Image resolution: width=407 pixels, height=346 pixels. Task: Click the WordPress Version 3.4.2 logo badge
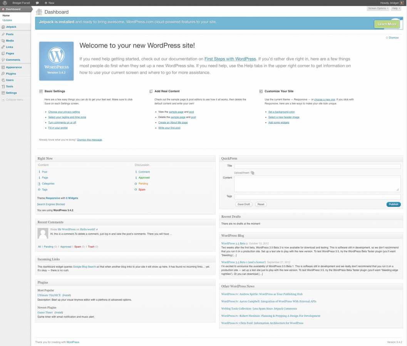coord(56,61)
